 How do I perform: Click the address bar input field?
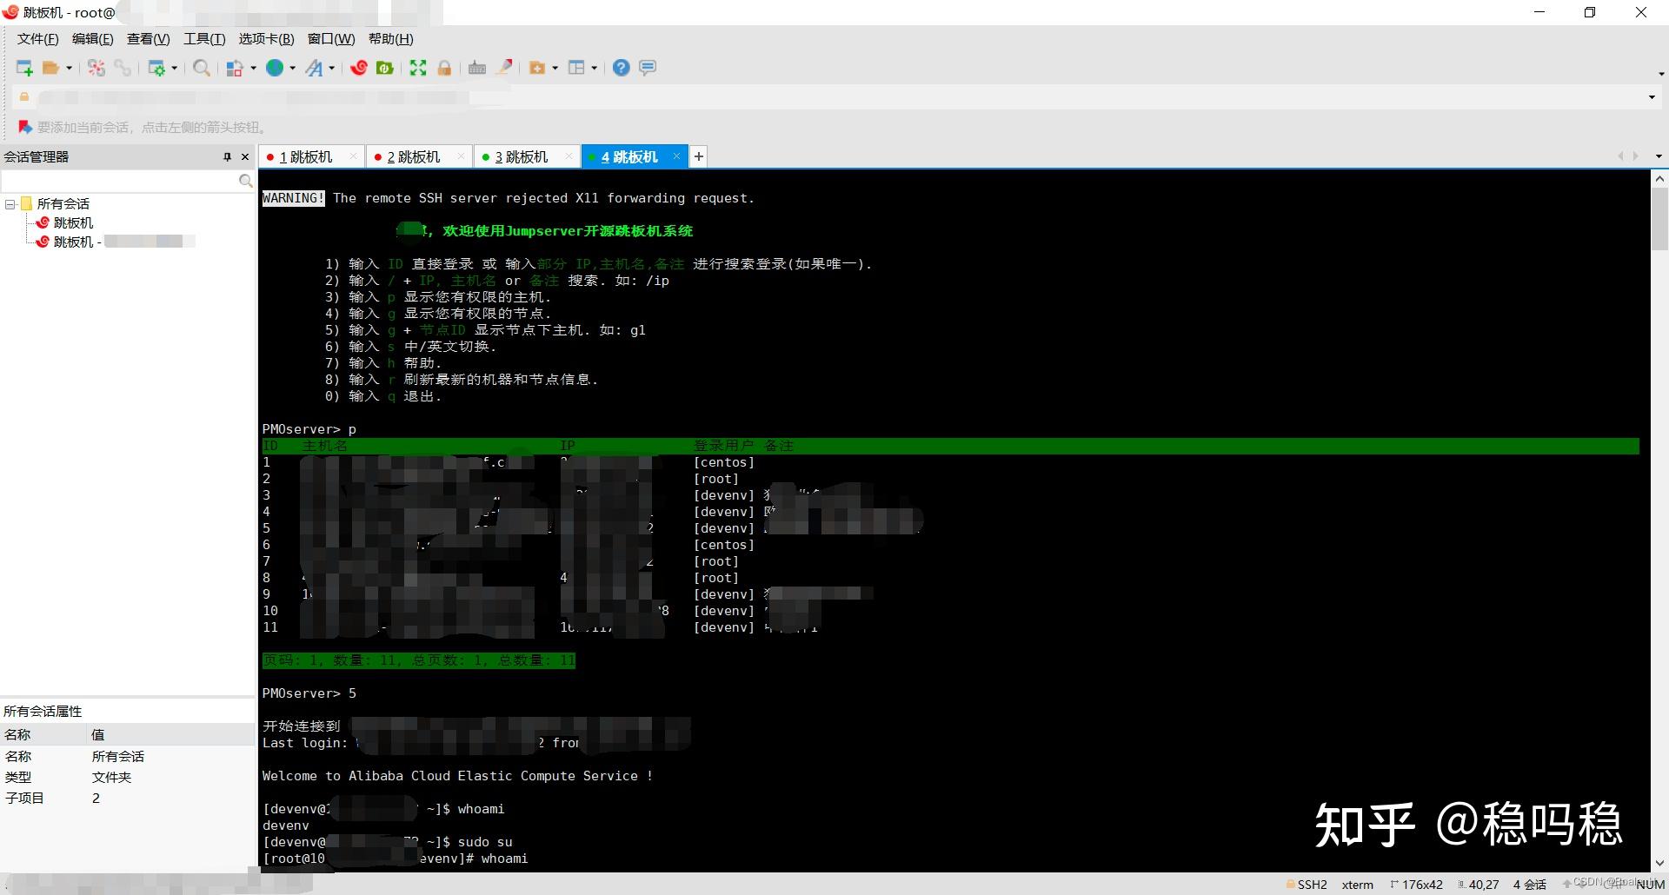[x=834, y=97]
